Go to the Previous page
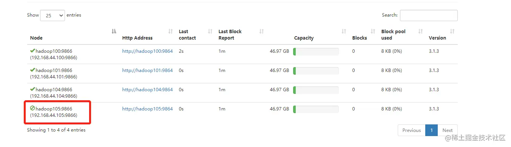Viewport: 511px width, 147px height. [411, 130]
